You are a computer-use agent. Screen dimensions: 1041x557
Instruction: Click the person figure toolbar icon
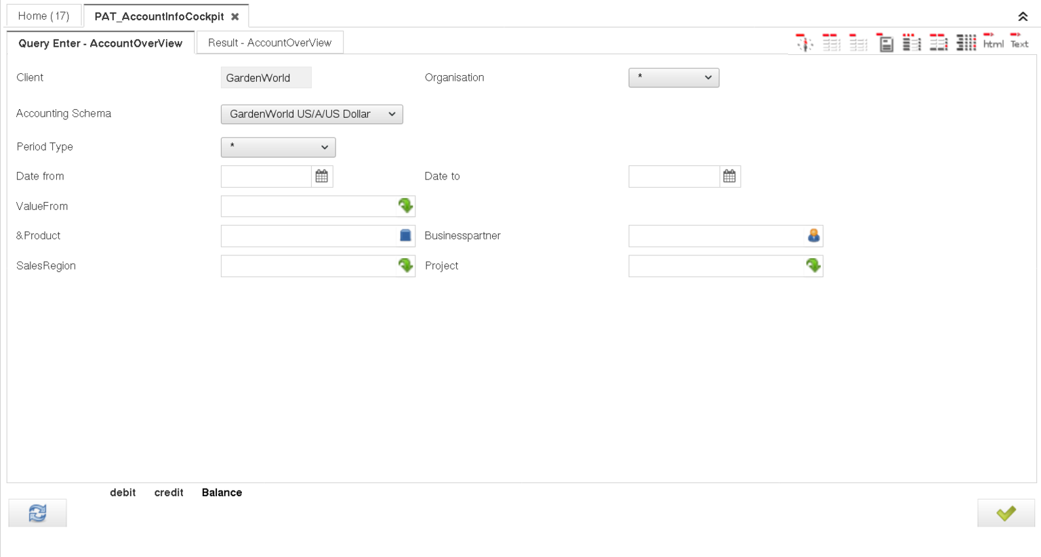(804, 43)
